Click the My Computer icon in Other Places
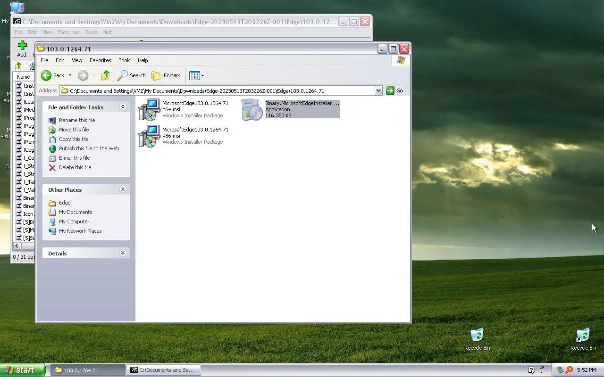 tap(52, 221)
